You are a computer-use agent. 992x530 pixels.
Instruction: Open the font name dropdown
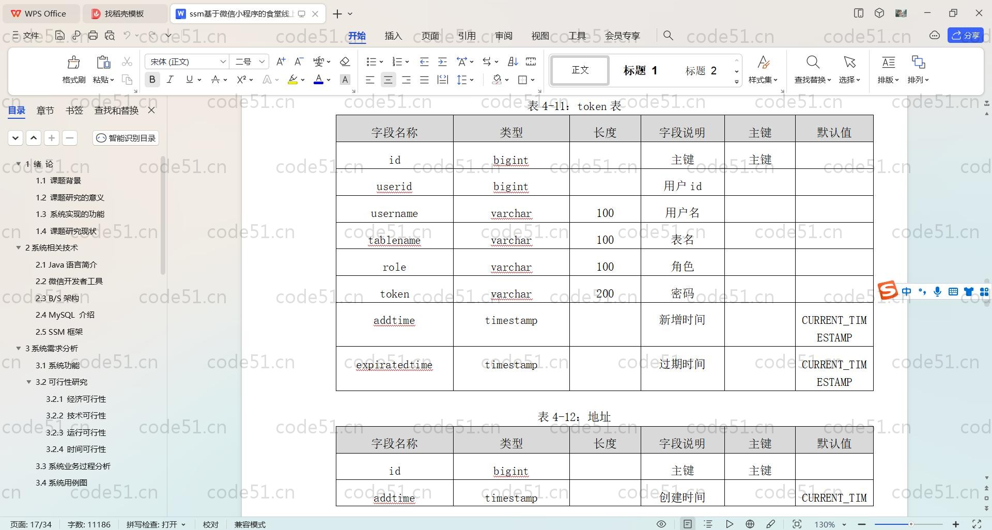(x=223, y=62)
